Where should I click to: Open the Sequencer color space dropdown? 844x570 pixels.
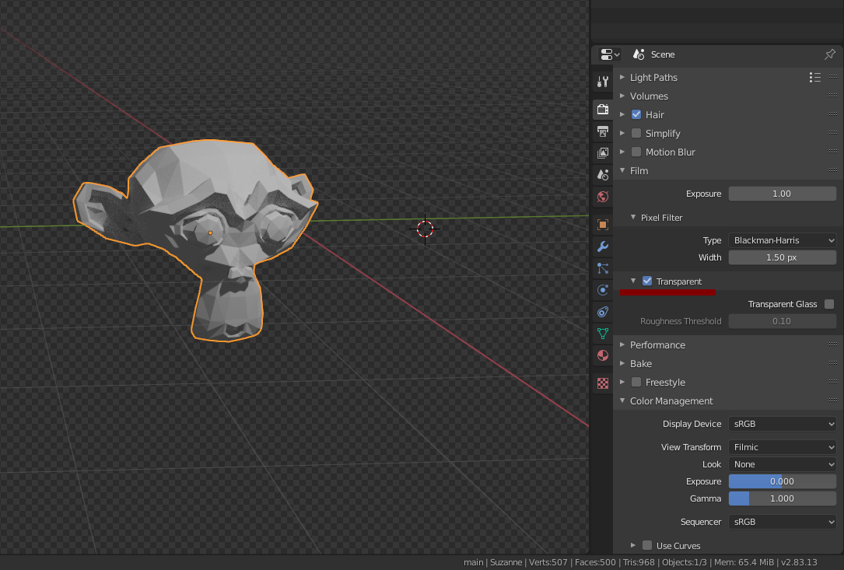coord(782,522)
